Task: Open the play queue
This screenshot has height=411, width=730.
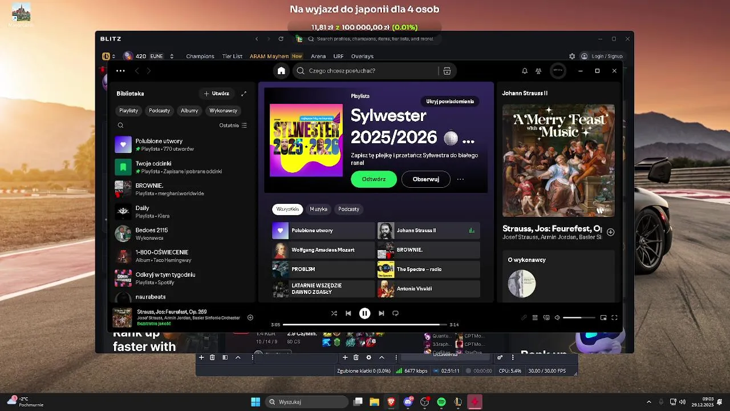Action: pyautogui.click(x=535, y=318)
